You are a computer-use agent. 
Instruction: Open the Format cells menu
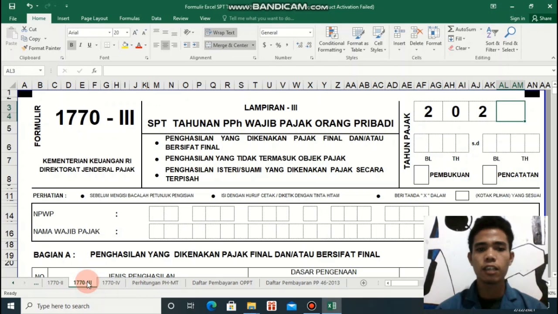click(x=433, y=40)
